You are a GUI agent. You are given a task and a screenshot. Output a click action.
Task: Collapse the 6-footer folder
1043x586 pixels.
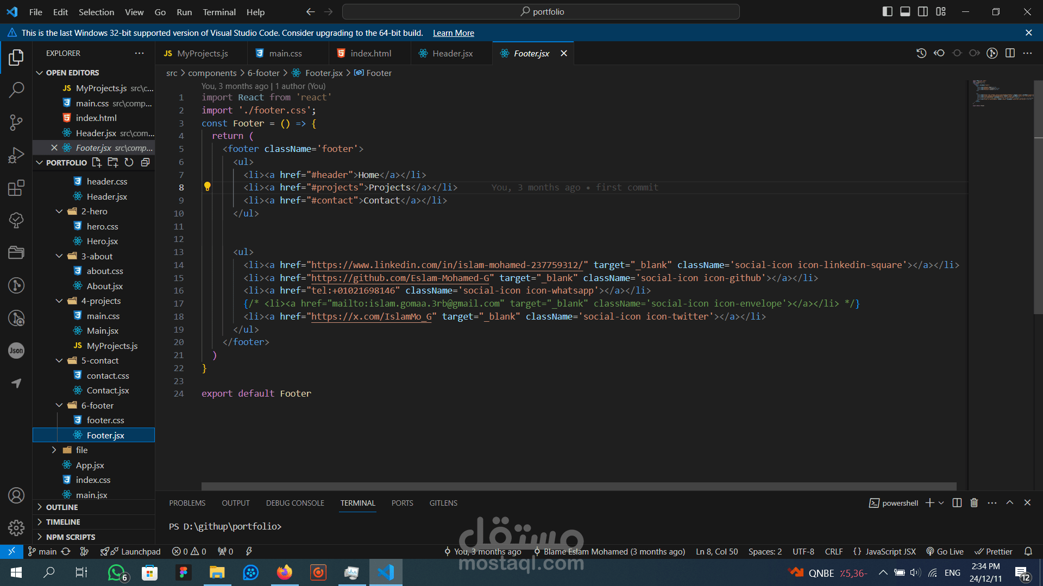[59, 405]
